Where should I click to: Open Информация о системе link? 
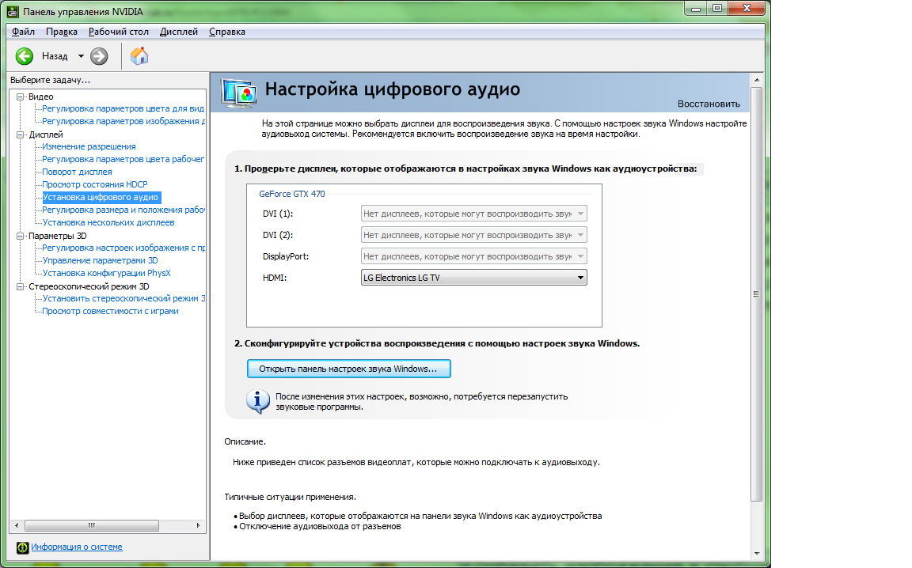[77, 547]
